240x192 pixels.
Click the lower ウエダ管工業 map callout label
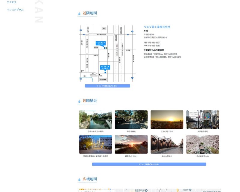(x=105, y=67)
